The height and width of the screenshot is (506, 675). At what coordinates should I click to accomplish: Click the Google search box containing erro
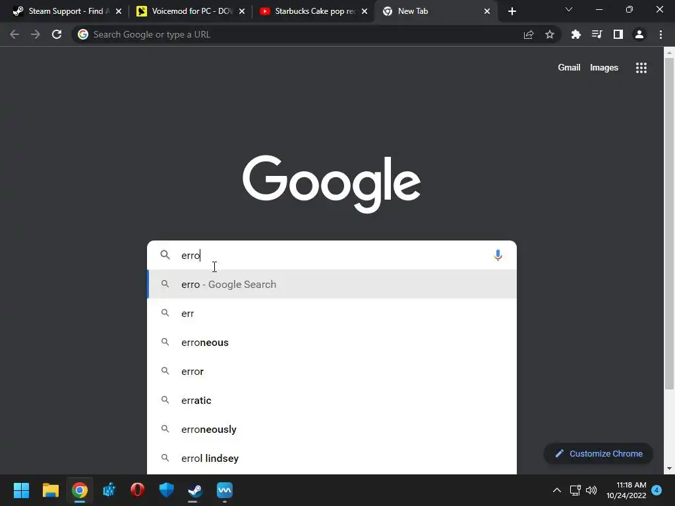[332, 255]
